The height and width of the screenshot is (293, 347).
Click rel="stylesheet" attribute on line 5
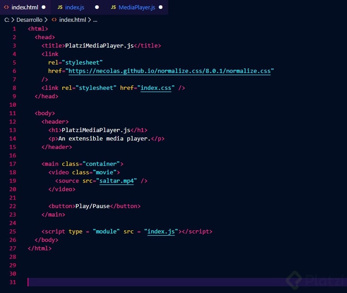click(76, 63)
